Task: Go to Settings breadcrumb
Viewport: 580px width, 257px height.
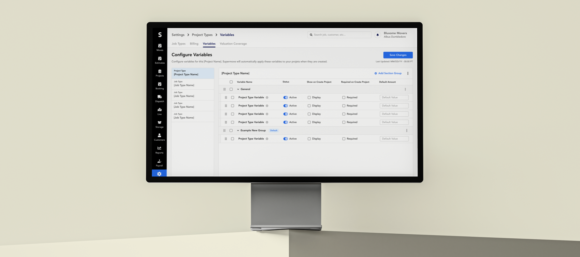Action: coord(178,35)
